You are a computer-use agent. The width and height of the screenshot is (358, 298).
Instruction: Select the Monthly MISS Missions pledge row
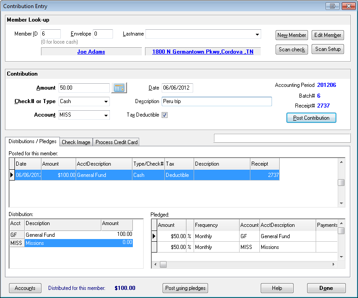click(247, 247)
